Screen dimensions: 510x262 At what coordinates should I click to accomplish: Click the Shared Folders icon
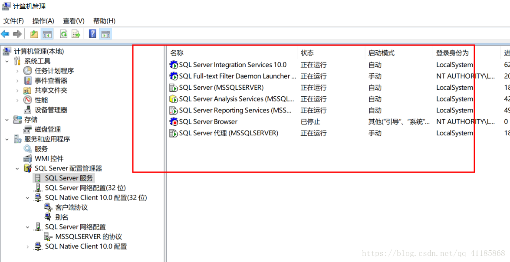tap(28, 90)
